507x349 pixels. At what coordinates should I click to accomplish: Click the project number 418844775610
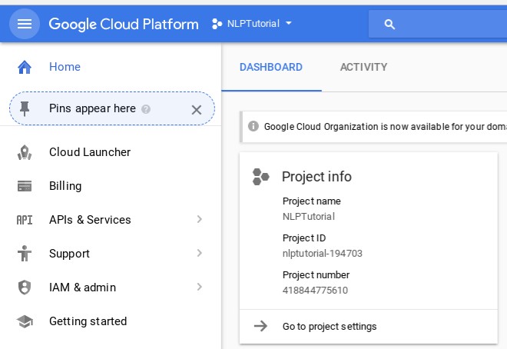[x=315, y=290]
